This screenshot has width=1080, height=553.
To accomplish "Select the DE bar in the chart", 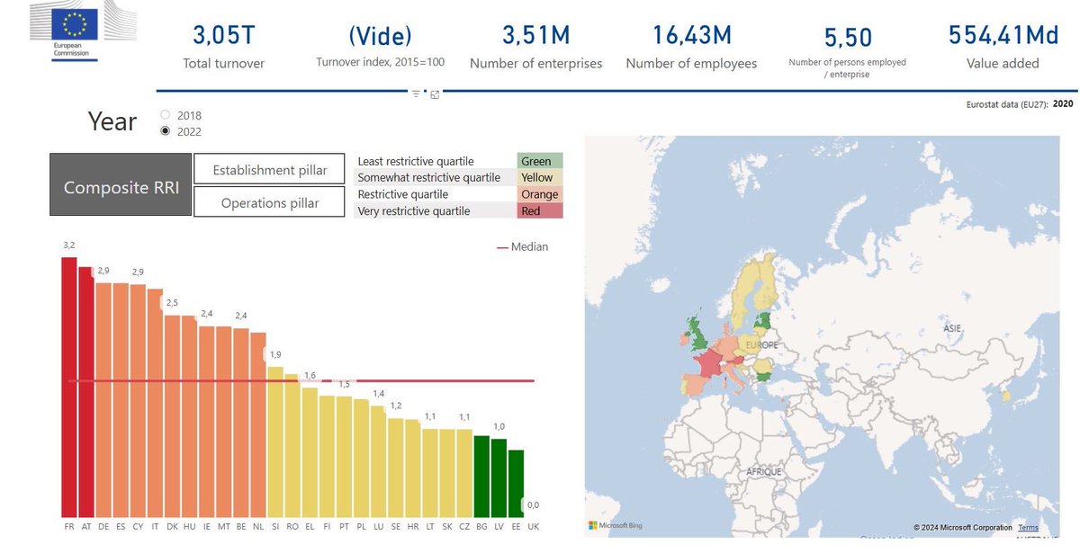I will 103,400.
